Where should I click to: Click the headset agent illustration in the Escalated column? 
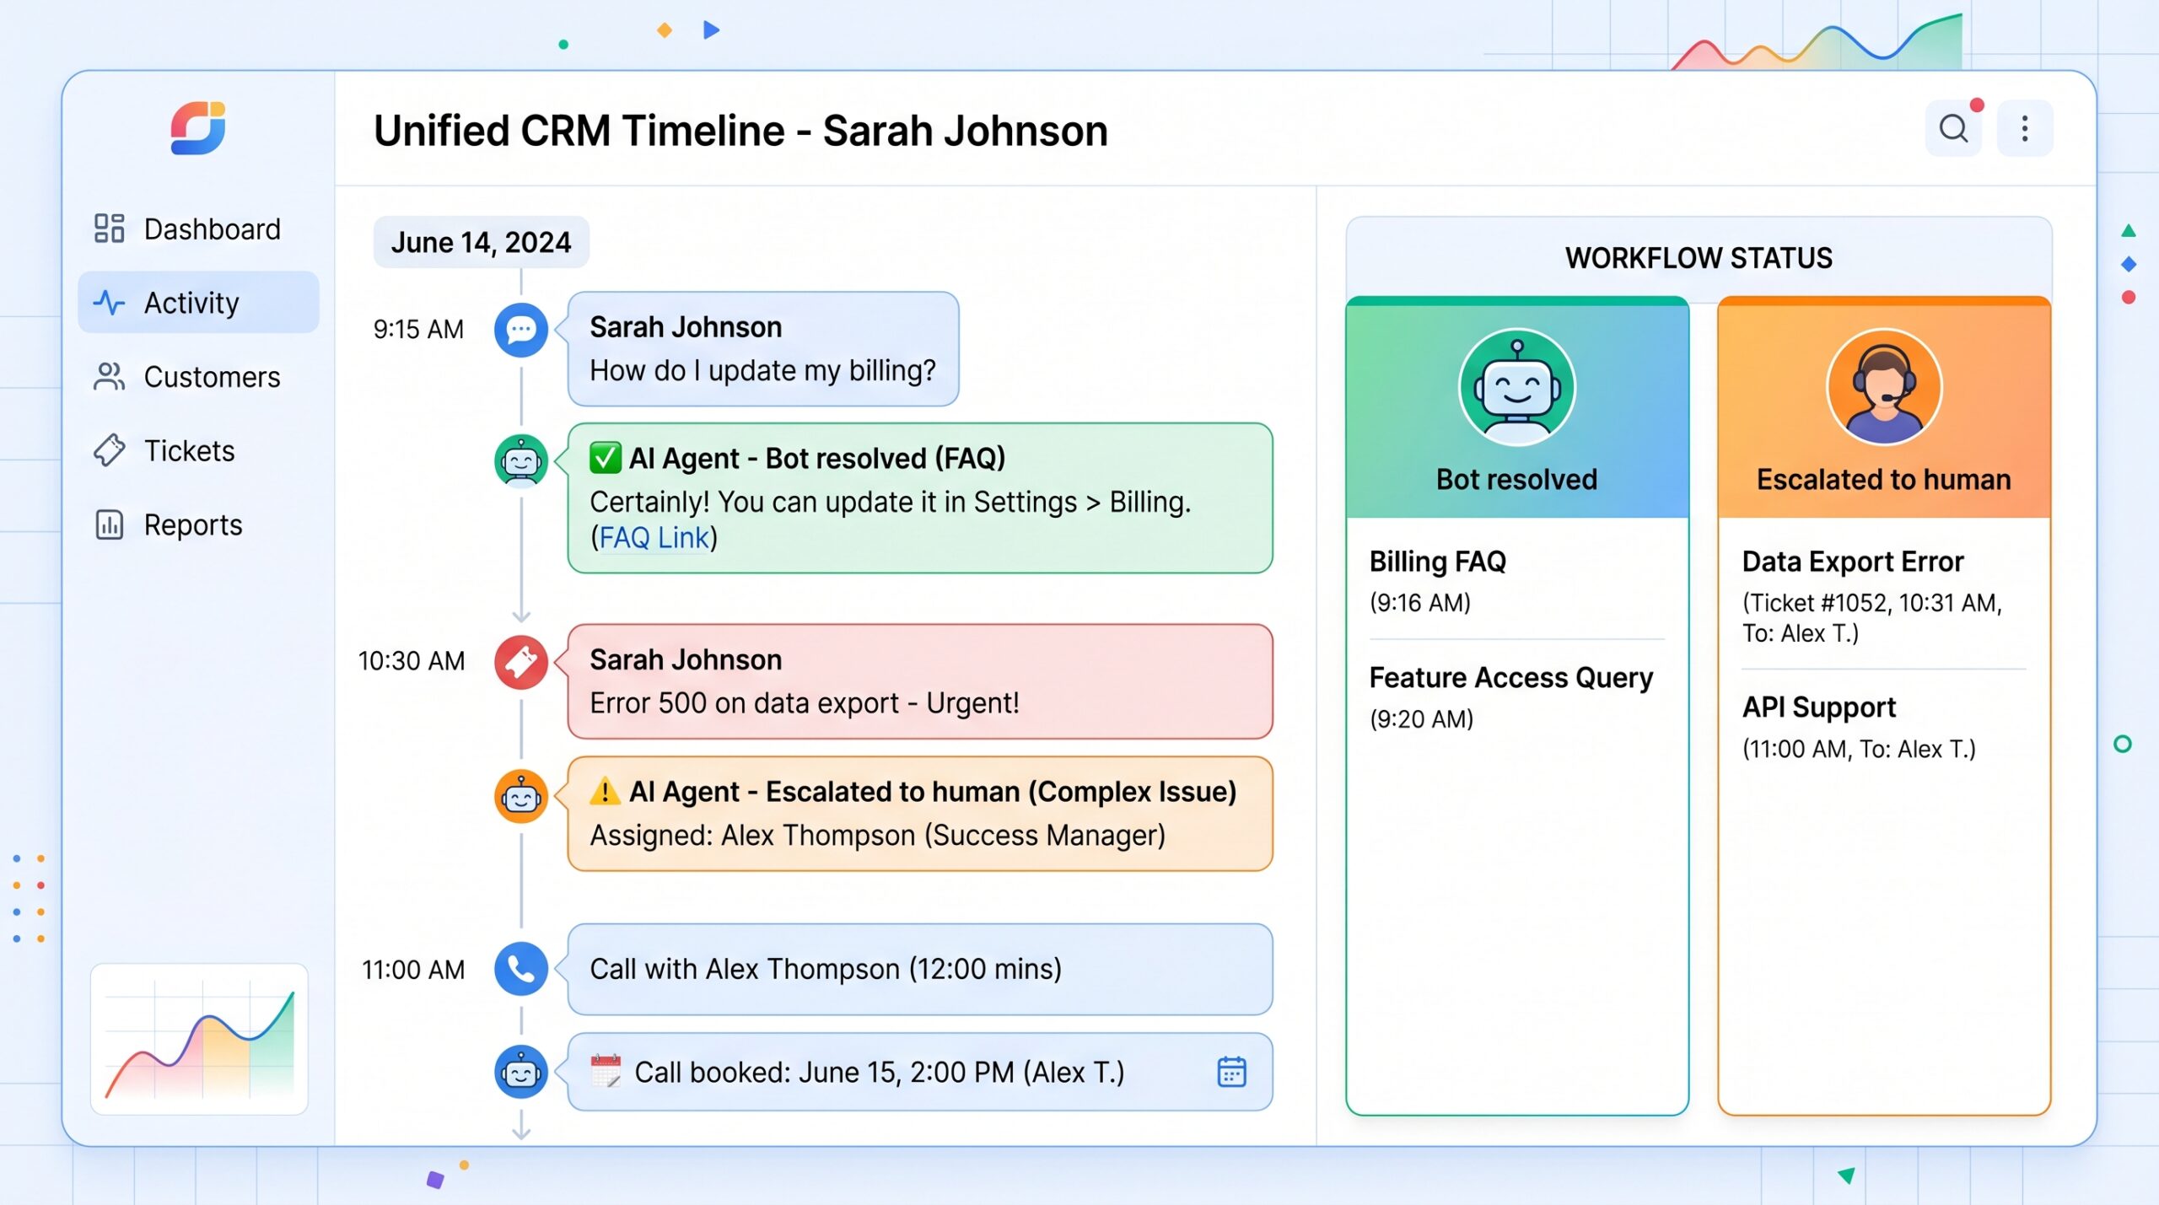1883,387
